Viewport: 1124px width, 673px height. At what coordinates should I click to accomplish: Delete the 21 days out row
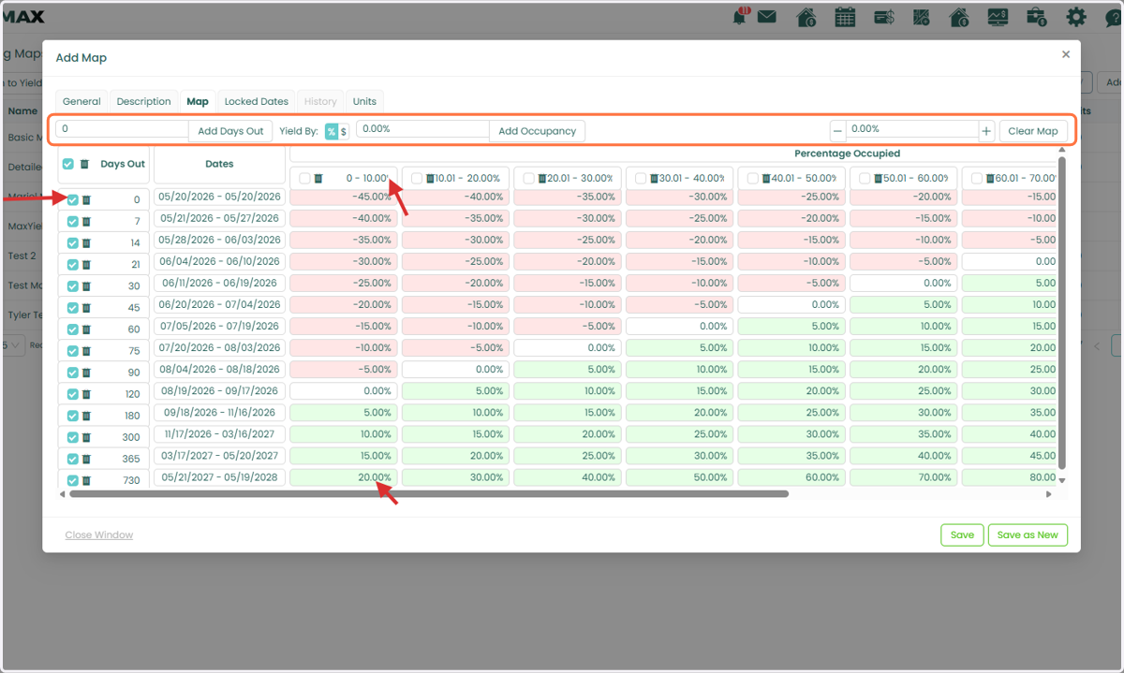[86, 265]
